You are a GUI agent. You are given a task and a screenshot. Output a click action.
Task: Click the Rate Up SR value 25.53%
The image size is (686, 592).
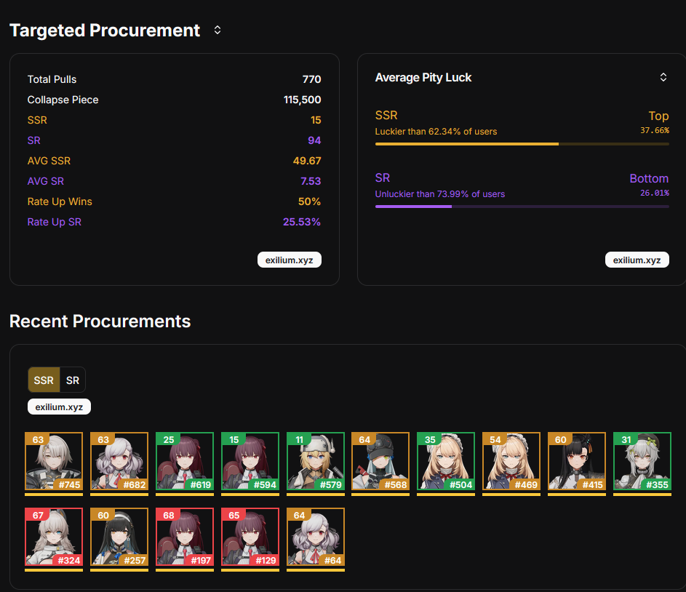click(302, 222)
